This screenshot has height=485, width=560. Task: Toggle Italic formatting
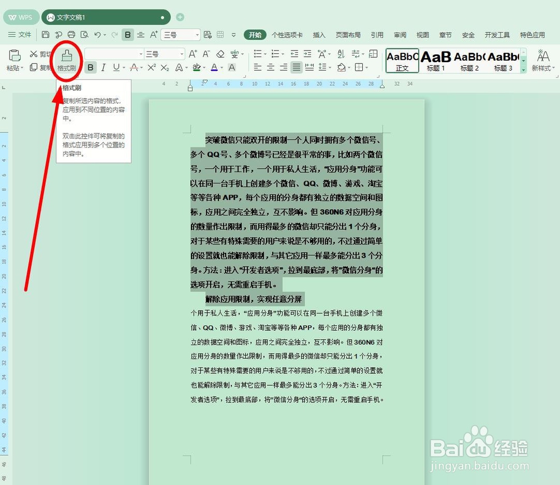(103, 68)
